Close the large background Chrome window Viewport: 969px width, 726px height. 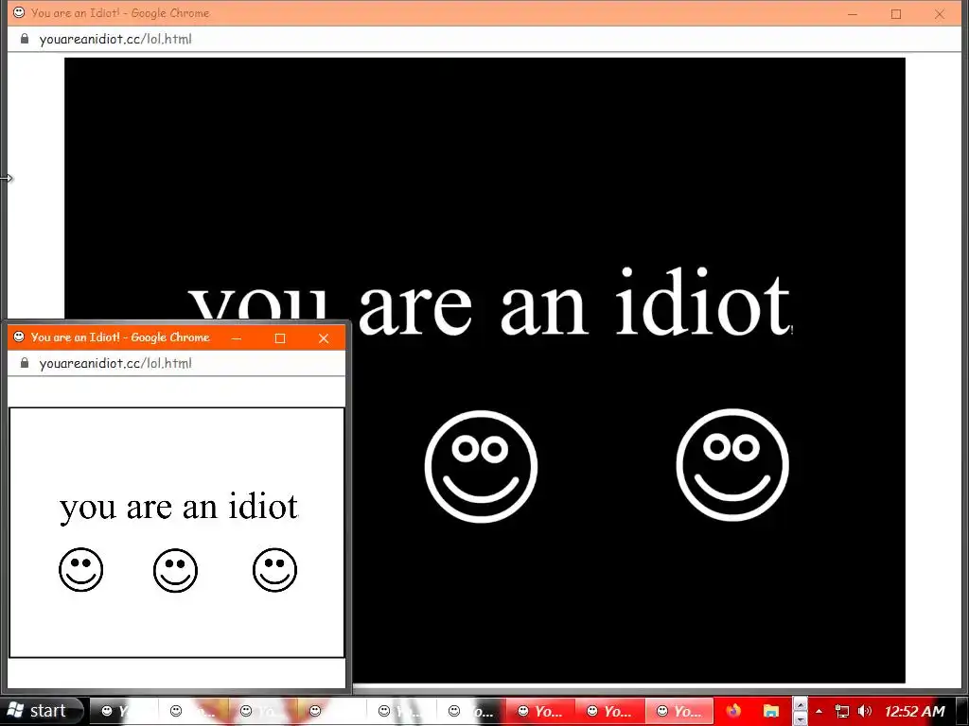pyautogui.click(x=940, y=13)
